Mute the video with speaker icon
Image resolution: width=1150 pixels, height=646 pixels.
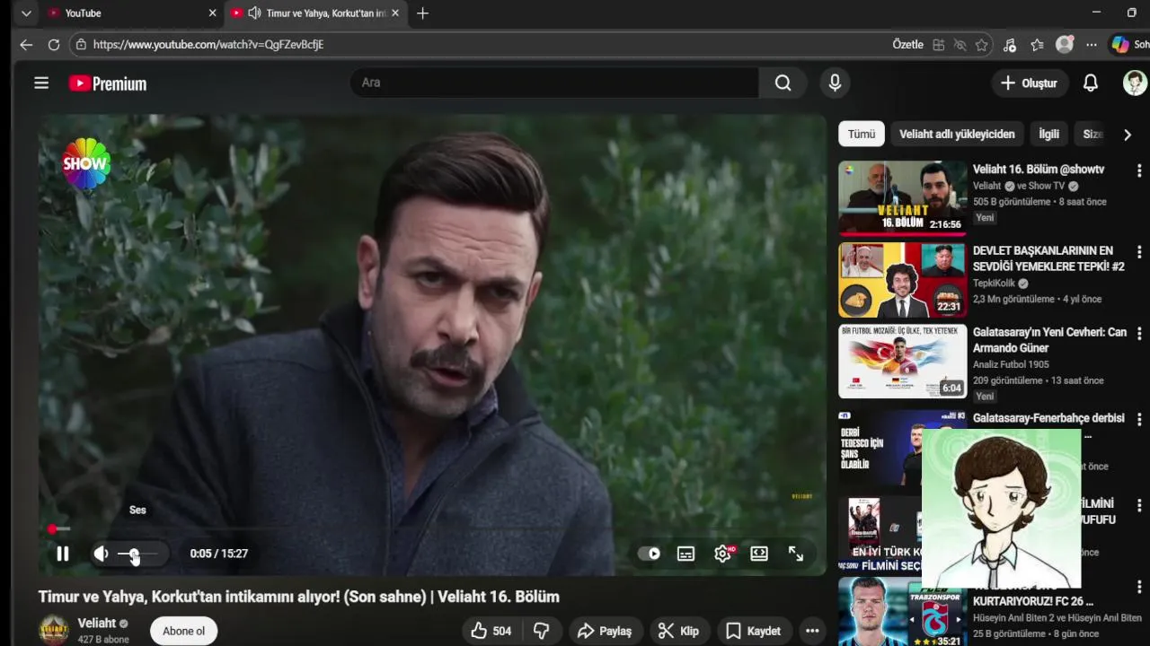pos(101,554)
